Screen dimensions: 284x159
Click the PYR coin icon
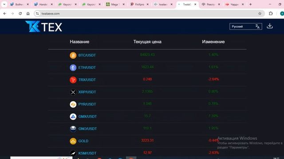tap(73, 104)
